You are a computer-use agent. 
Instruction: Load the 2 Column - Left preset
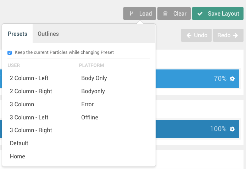29,78
